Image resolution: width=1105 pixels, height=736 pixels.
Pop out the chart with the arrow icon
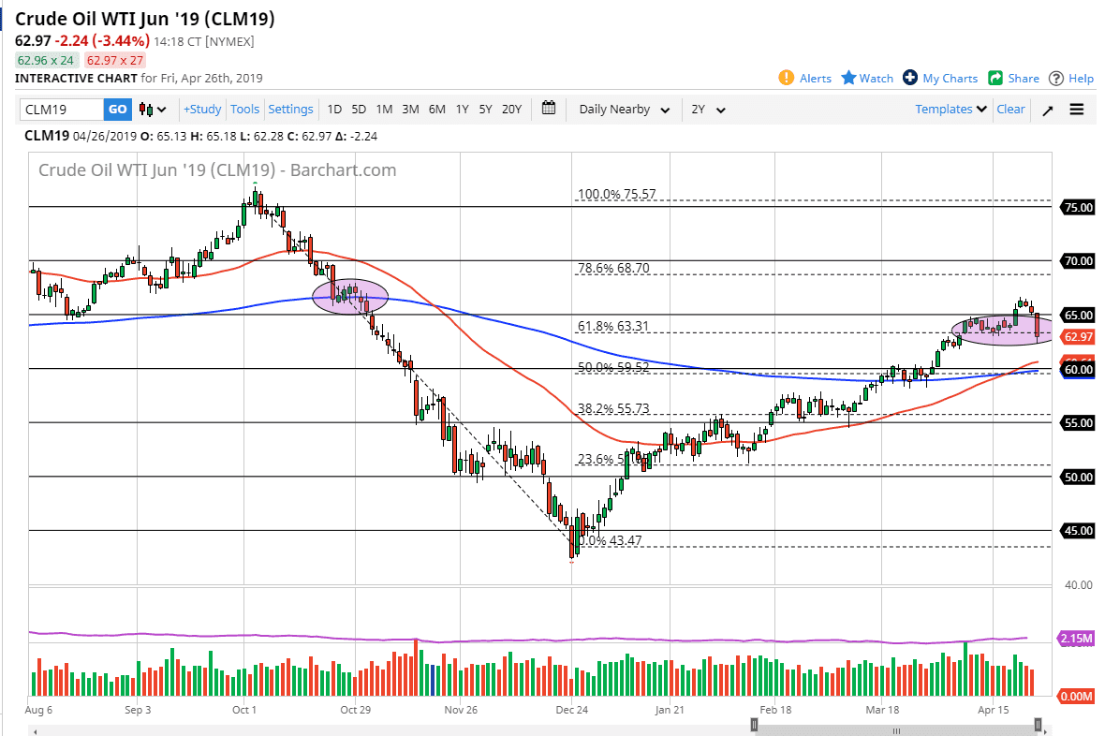click(1049, 109)
